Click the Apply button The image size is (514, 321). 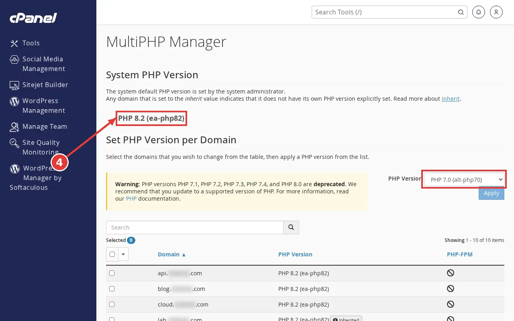pos(492,193)
